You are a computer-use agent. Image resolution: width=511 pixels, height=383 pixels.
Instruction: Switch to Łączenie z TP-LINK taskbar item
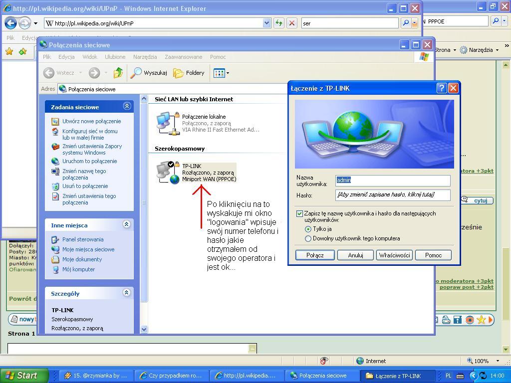(x=398, y=376)
